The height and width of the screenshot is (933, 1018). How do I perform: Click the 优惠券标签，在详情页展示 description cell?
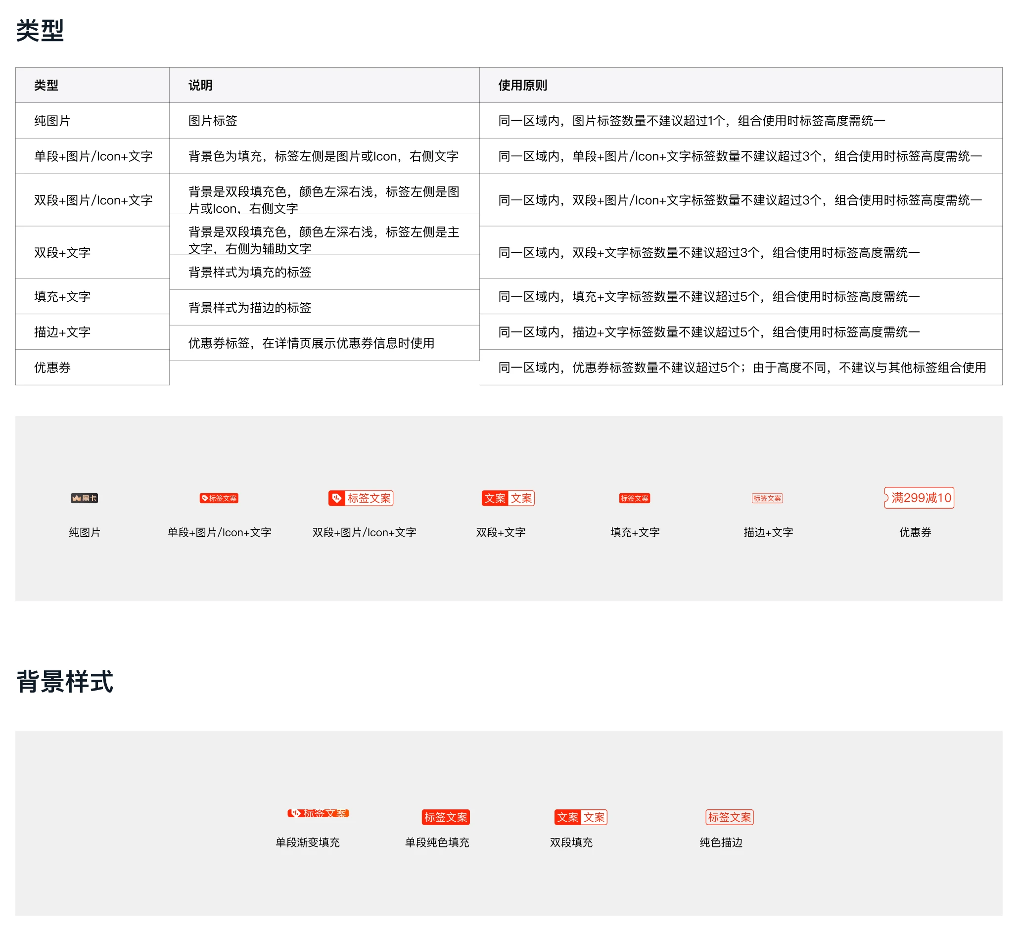pos(324,343)
